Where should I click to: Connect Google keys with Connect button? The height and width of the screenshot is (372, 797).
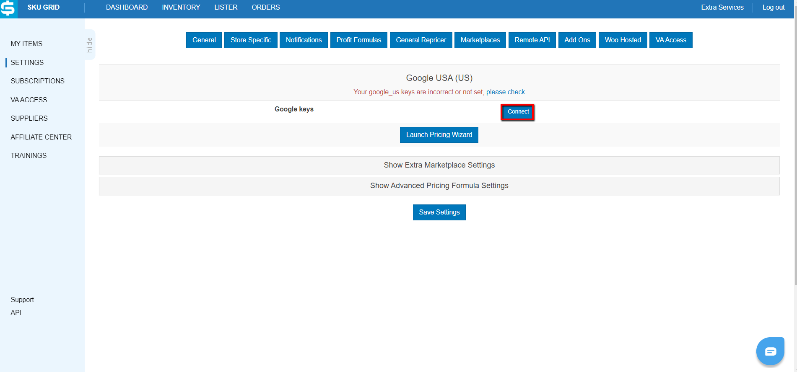click(518, 112)
